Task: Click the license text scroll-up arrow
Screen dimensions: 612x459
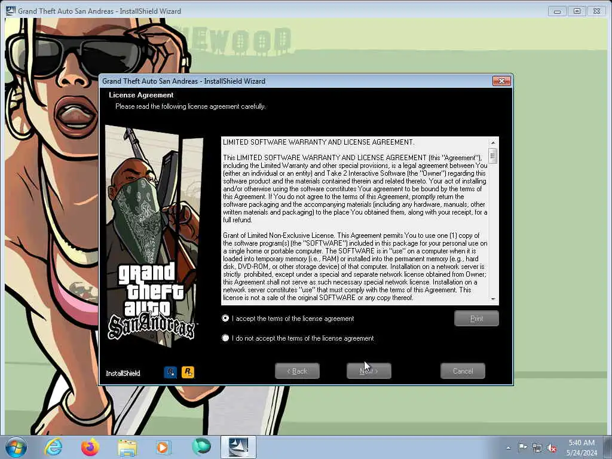Action: click(x=493, y=142)
